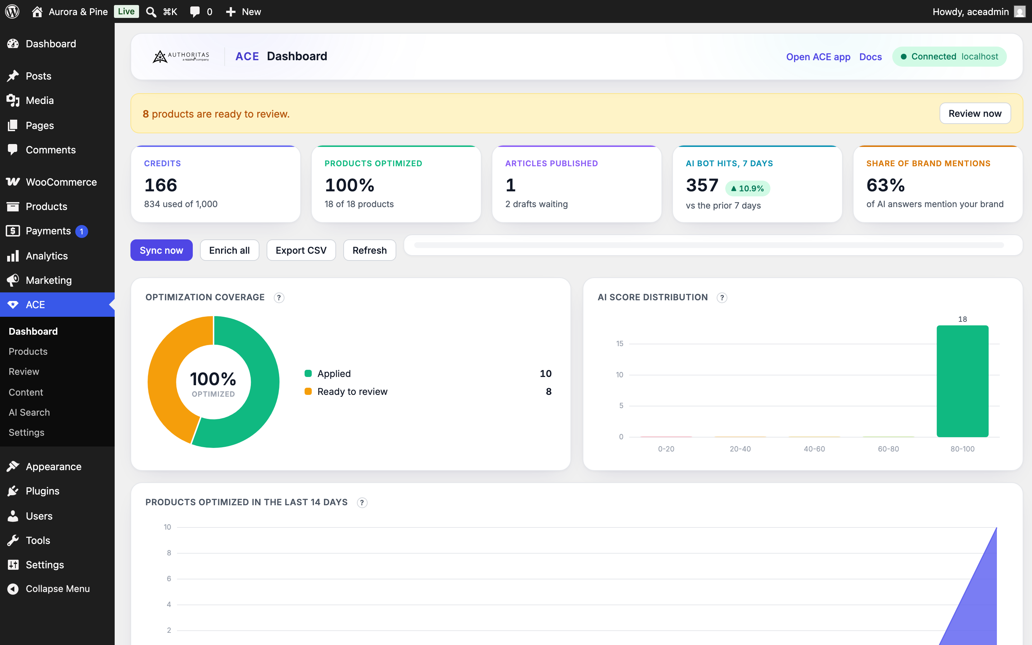Click the orange Ready to review swatch
The image size is (1032, 645).
pos(308,391)
